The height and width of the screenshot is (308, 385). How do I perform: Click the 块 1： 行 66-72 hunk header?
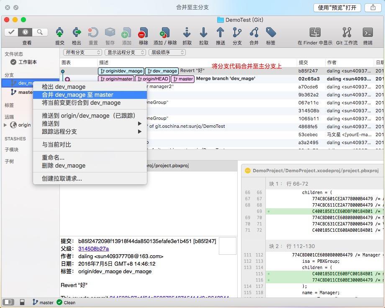click(x=288, y=184)
